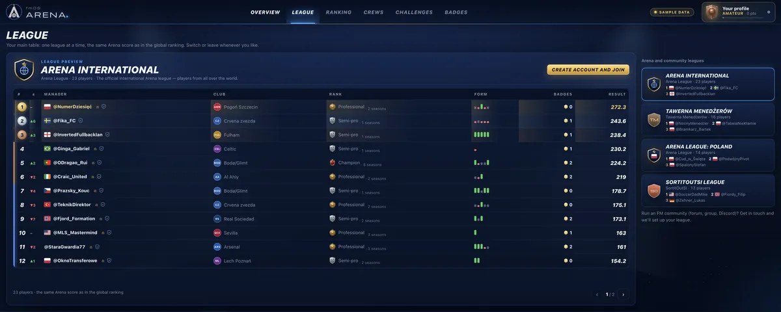Click verified shield next to @OknoTransferowe
Viewport: 781px width, 312px height.
(x=110, y=261)
